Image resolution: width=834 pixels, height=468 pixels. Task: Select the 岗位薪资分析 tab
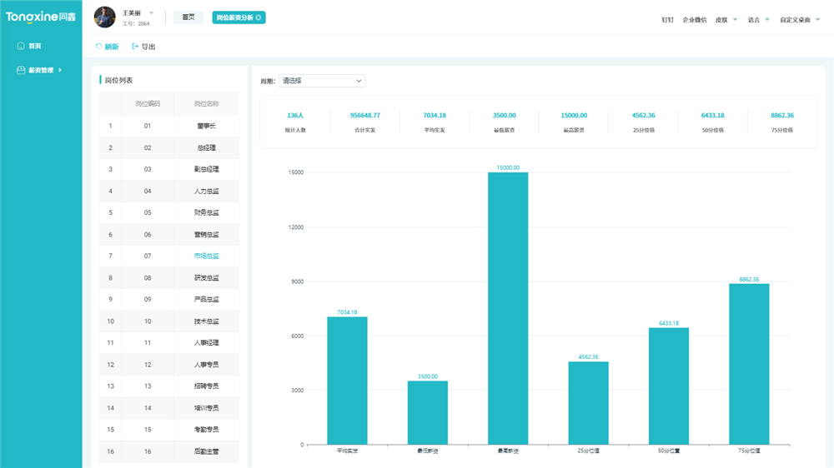click(x=234, y=17)
